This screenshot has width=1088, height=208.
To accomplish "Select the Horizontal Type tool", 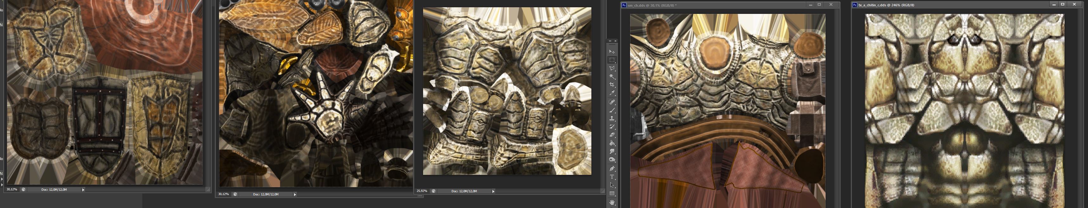I will click(612, 177).
